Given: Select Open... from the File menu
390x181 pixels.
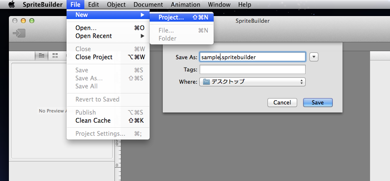Looking at the screenshot, I should point(108,28).
